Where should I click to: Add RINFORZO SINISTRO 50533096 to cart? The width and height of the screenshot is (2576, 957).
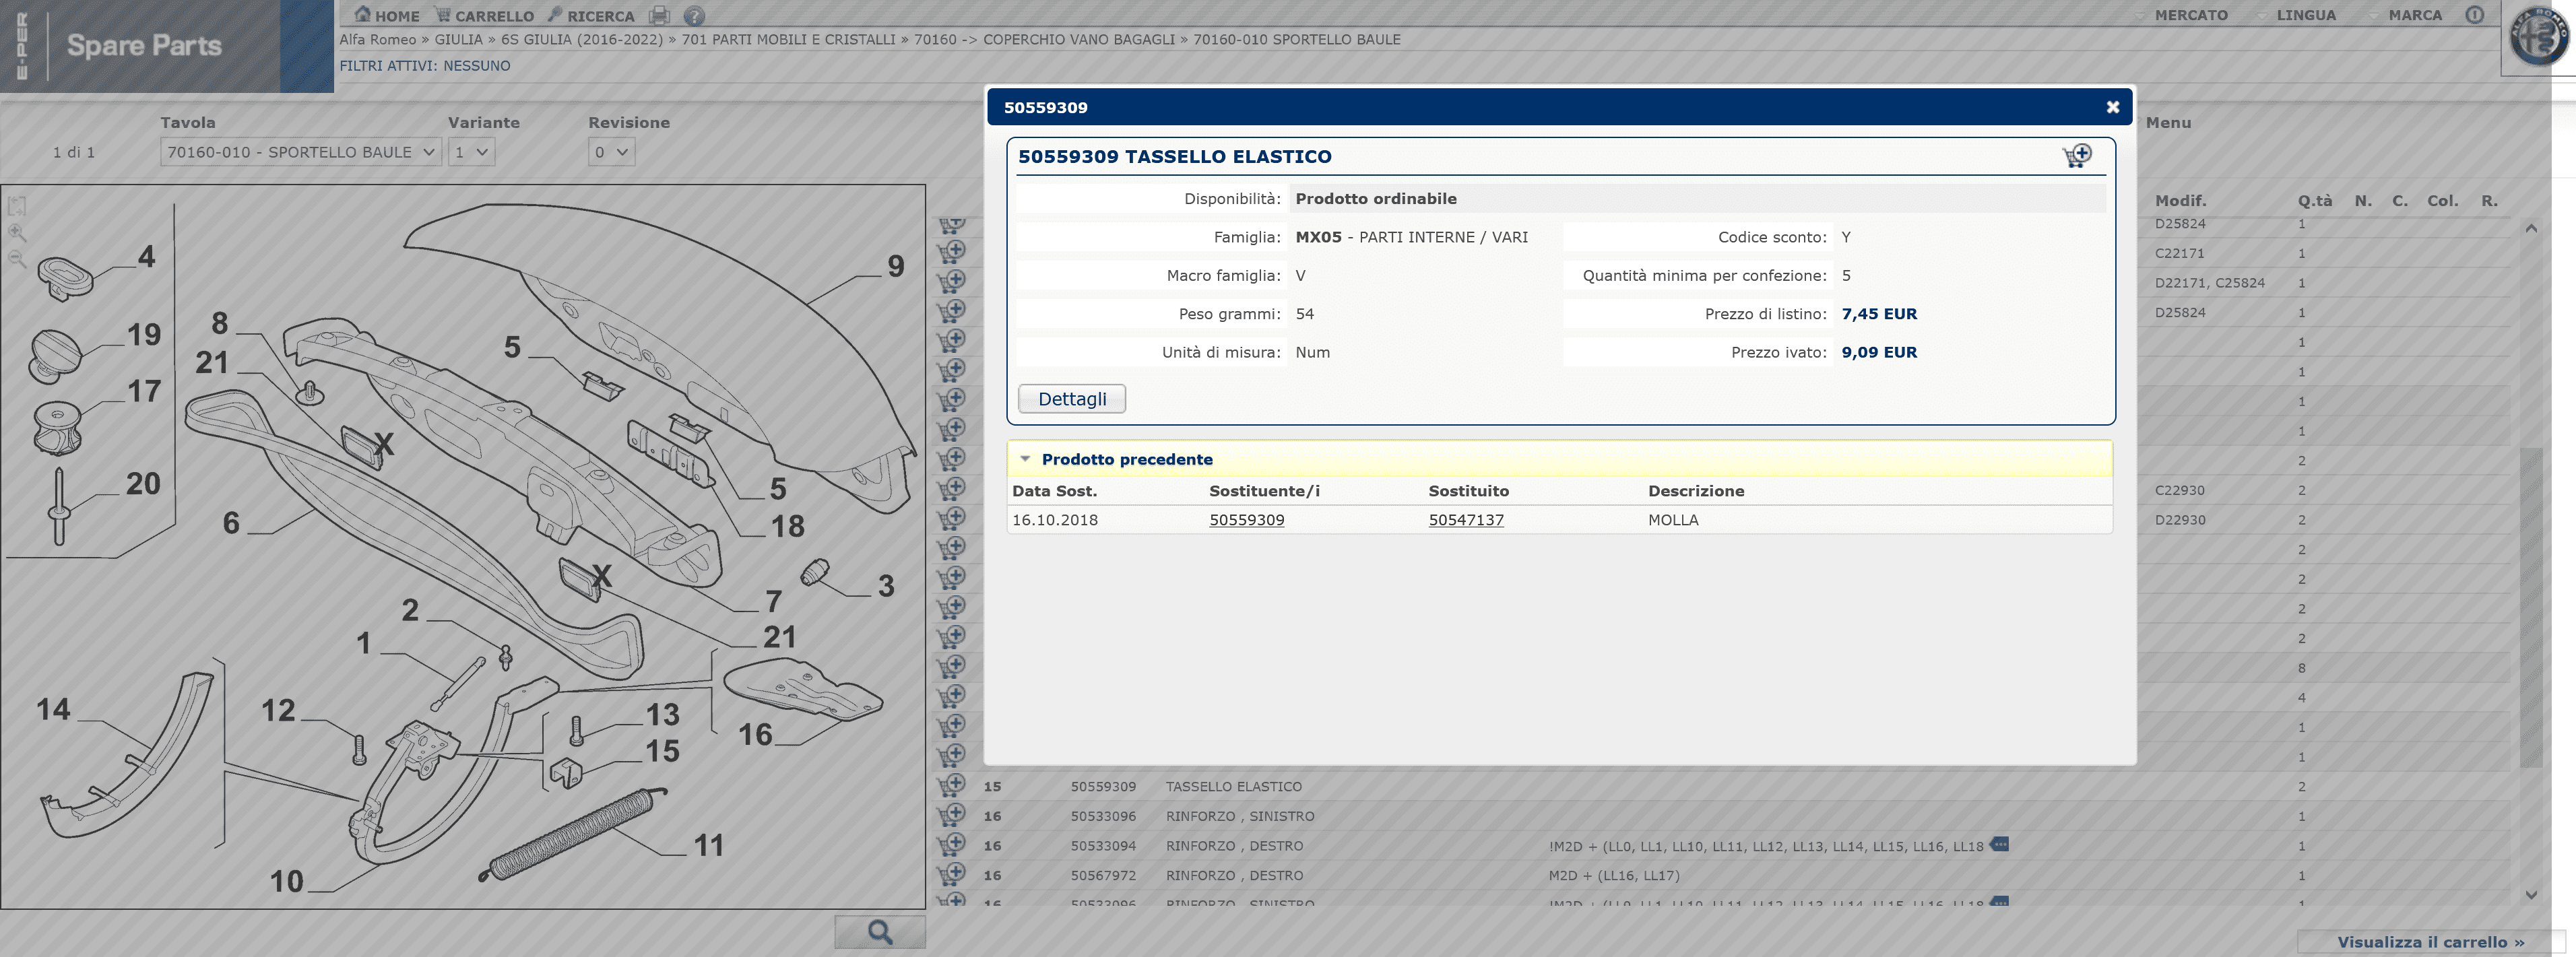click(951, 815)
